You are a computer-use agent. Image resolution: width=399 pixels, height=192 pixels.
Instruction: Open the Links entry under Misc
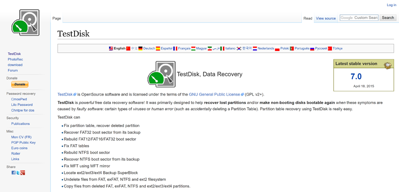click(15, 159)
